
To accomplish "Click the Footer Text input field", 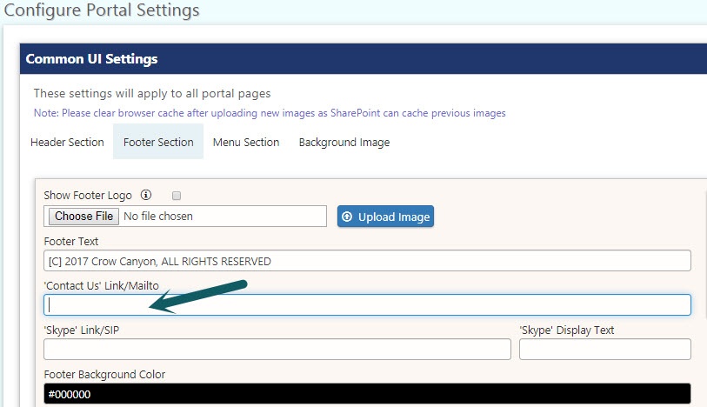I will pos(367,261).
